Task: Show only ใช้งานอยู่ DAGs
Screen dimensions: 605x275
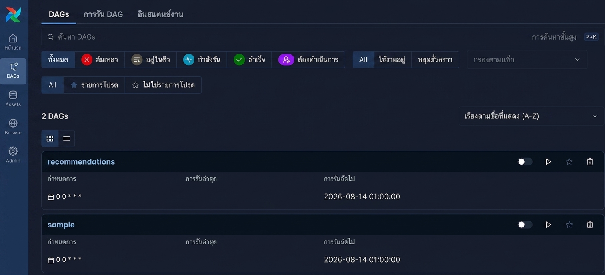Action: (x=392, y=60)
